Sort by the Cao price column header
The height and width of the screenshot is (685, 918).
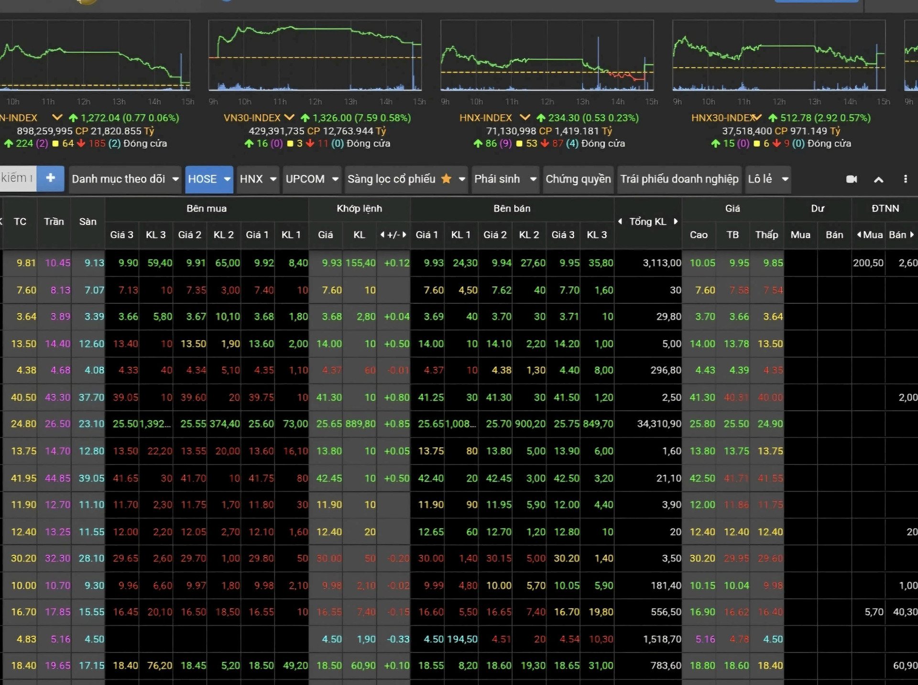[699, 235]
